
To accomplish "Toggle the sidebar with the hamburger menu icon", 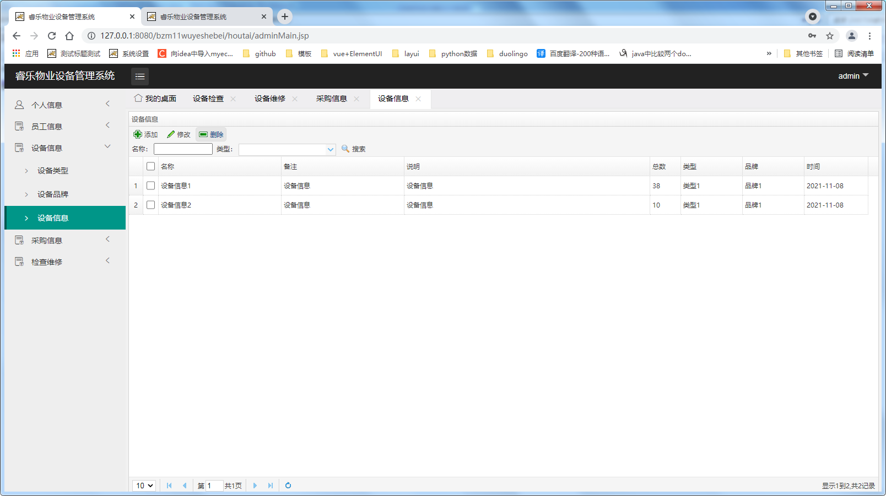I will click(140, 77).
